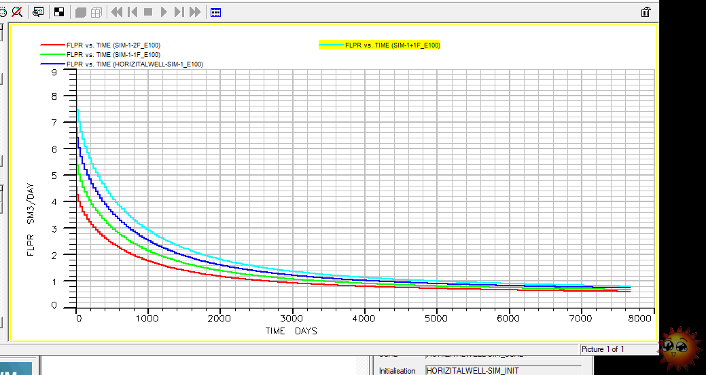Click the sun emoji desktop mascot
The image size is (706, 375).
(x=680, y=349)
